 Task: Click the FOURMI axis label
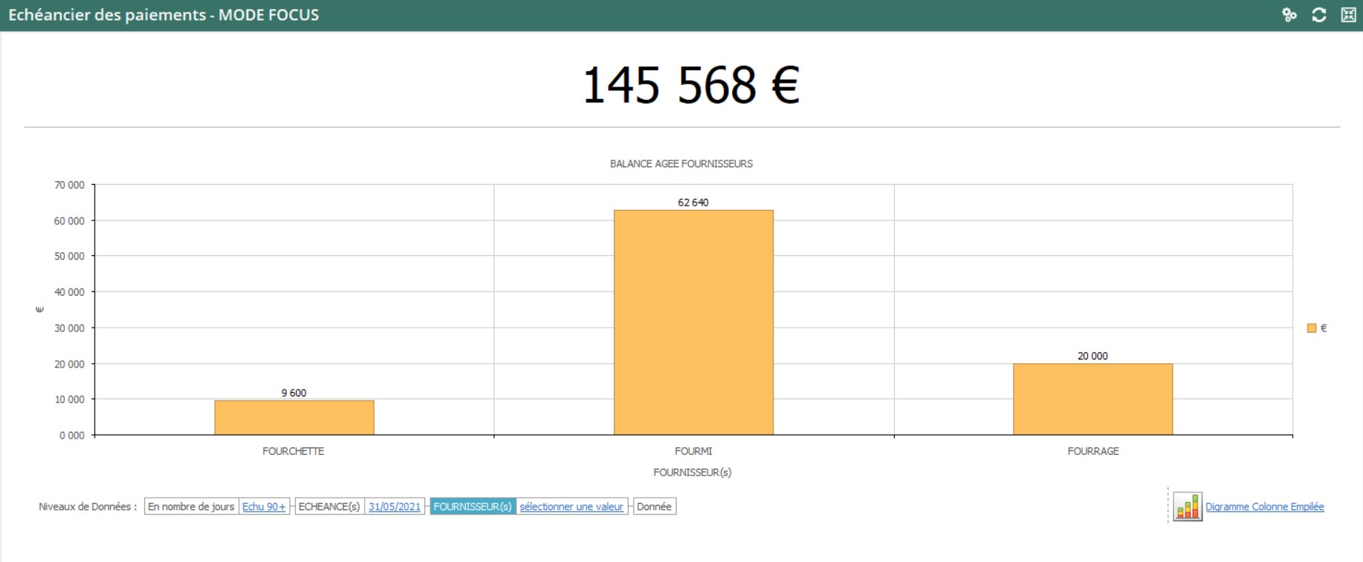(x=693, y=451)
